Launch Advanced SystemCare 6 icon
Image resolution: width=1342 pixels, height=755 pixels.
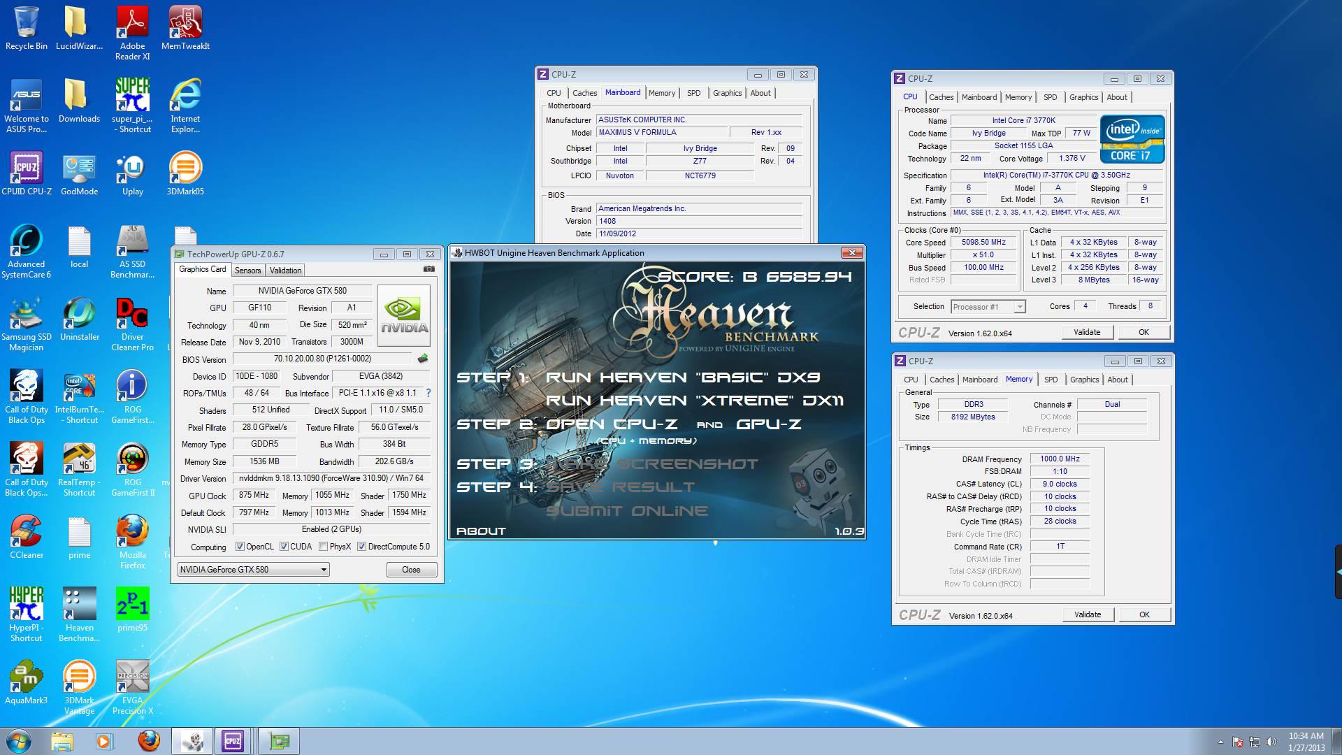point(27,252)
